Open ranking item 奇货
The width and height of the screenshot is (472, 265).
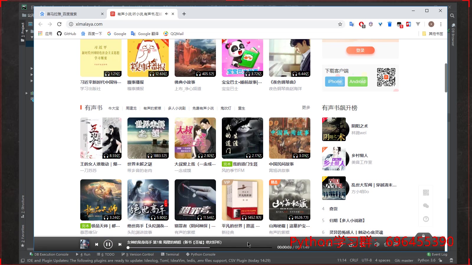pos(333,209)
